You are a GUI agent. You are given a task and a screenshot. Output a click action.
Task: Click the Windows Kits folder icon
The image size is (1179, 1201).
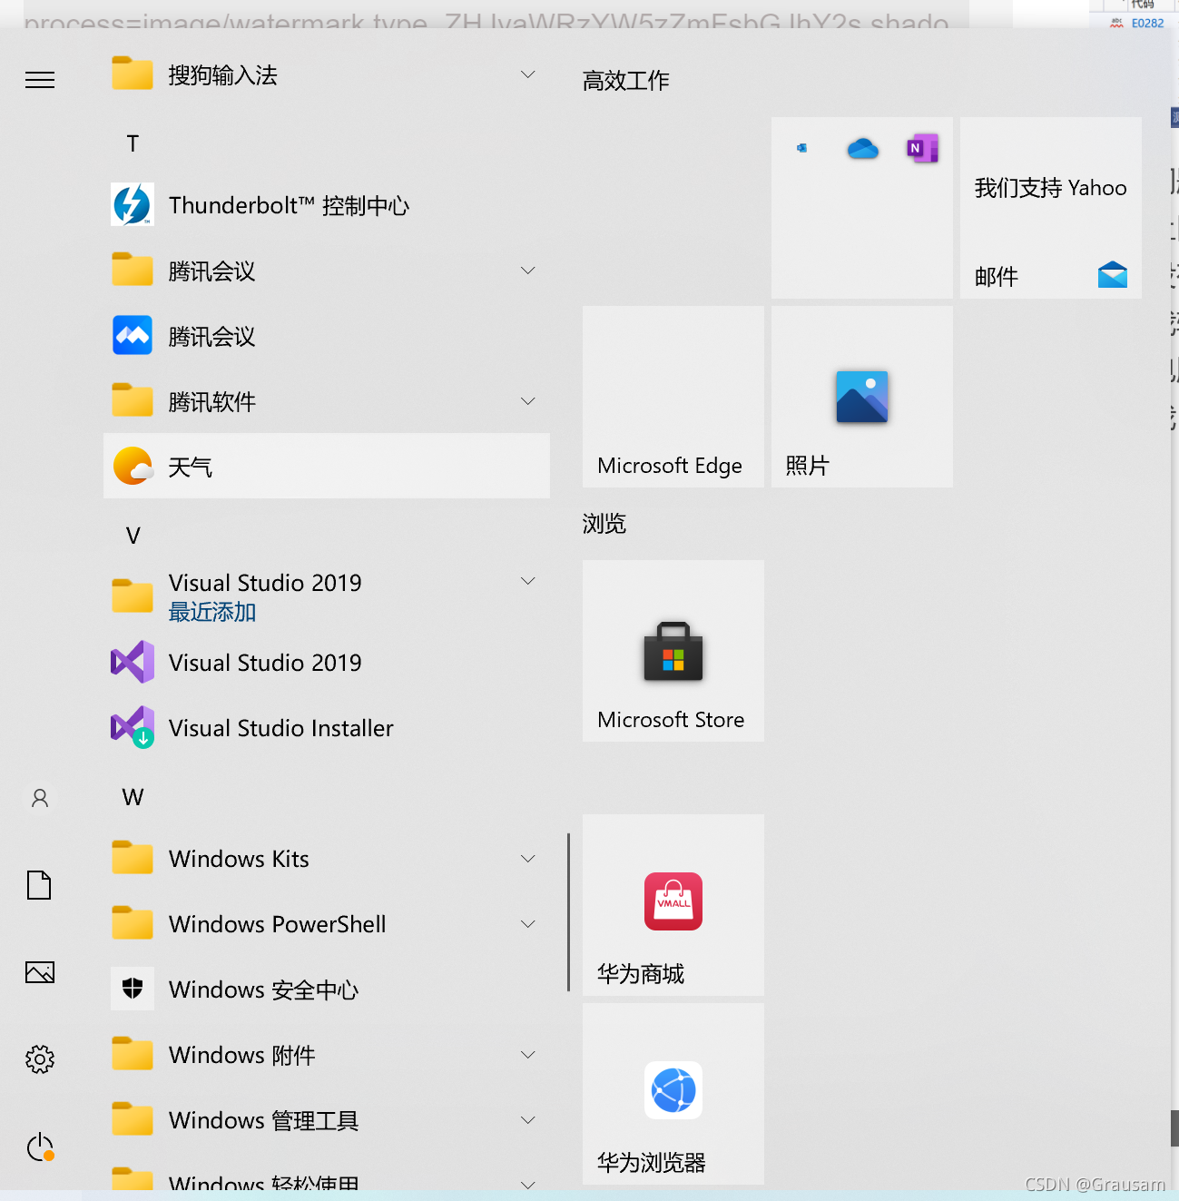pos(133,858)
